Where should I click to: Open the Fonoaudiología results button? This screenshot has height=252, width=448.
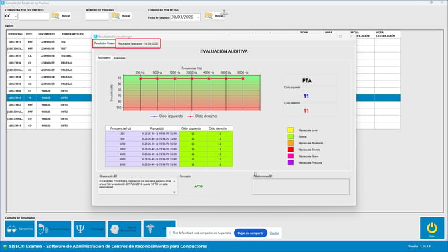click(x=53, y=229)
